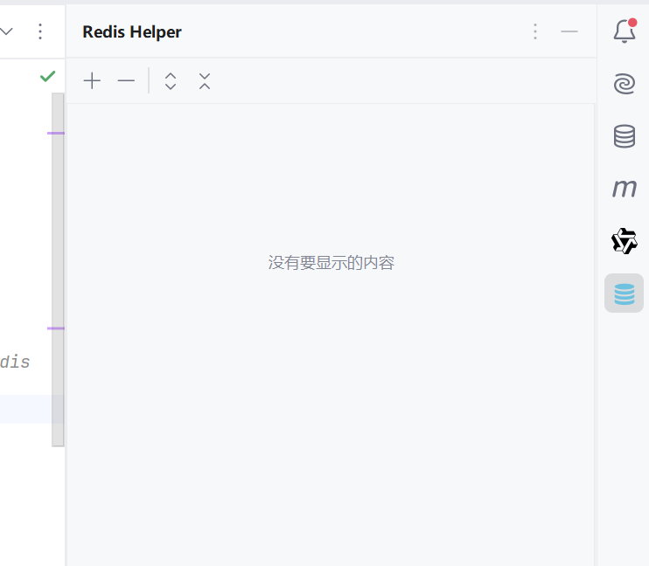Viewport: 649px width, 566px height.
Task: Open the Database tool window
Action: click(x=625, y=136)
